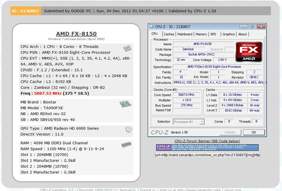Click the Package Socket AM3+ (942) field
Image resolution: width=282 pixels, height=191 pixels.
click(x=203, y=54)
